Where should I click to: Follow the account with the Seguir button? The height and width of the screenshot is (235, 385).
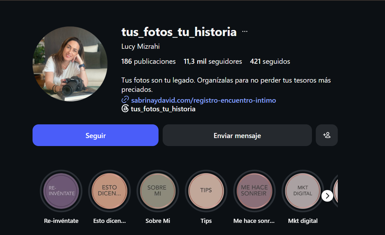pos(95,135)
